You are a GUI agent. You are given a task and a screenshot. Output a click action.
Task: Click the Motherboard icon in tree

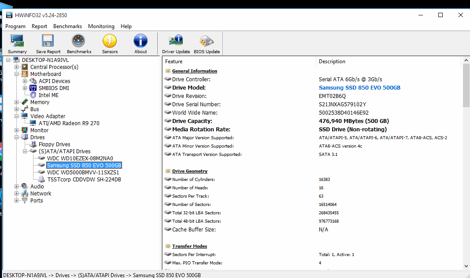coord(25,74)
